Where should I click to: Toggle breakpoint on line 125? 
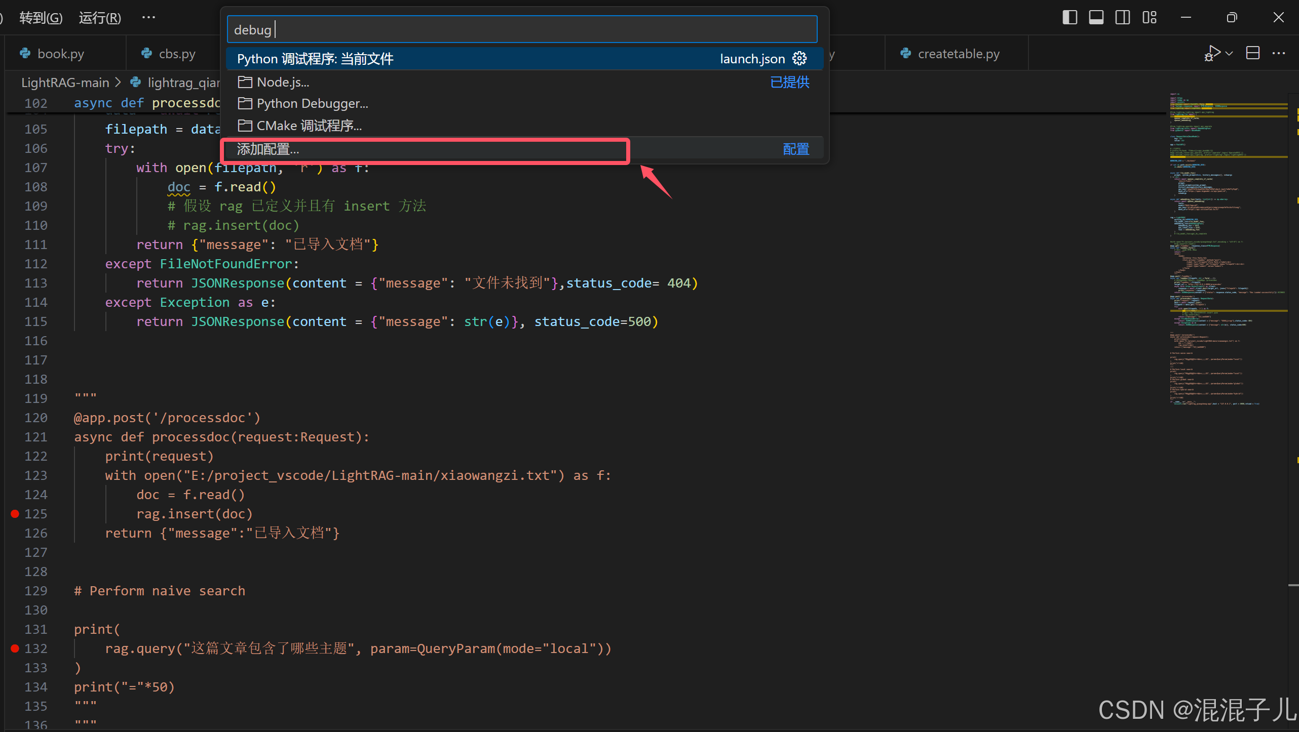tap(15, 514)
